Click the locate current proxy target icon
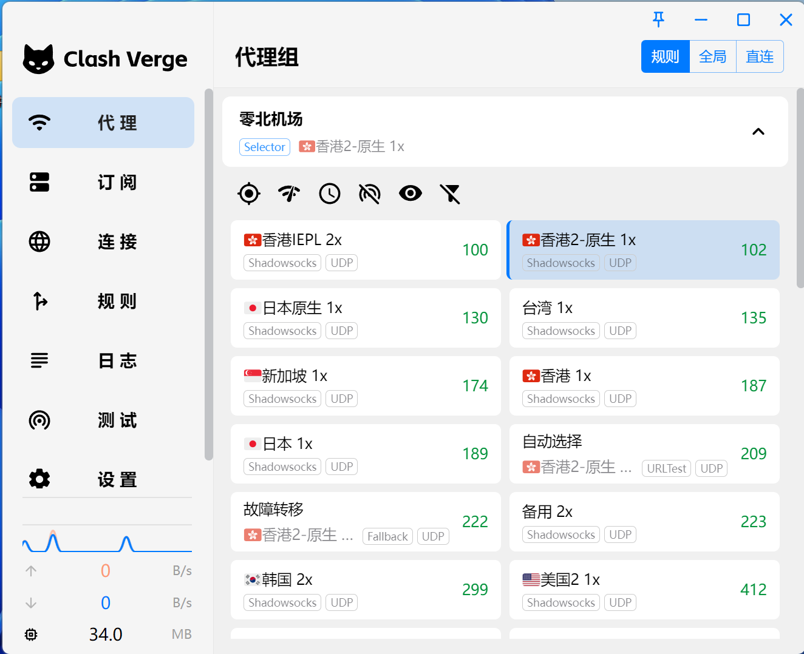804x654 pixels. point(249,194)
